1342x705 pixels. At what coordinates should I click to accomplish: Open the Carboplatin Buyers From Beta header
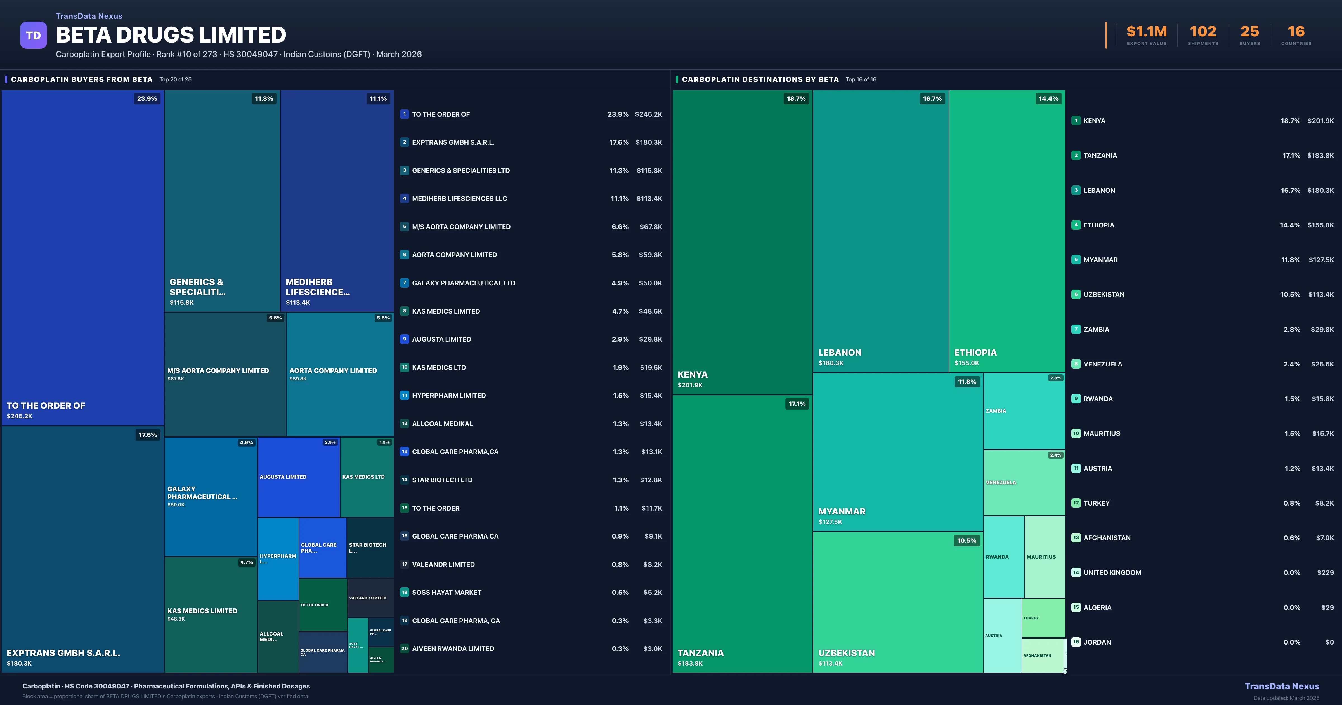coord(82,79)
